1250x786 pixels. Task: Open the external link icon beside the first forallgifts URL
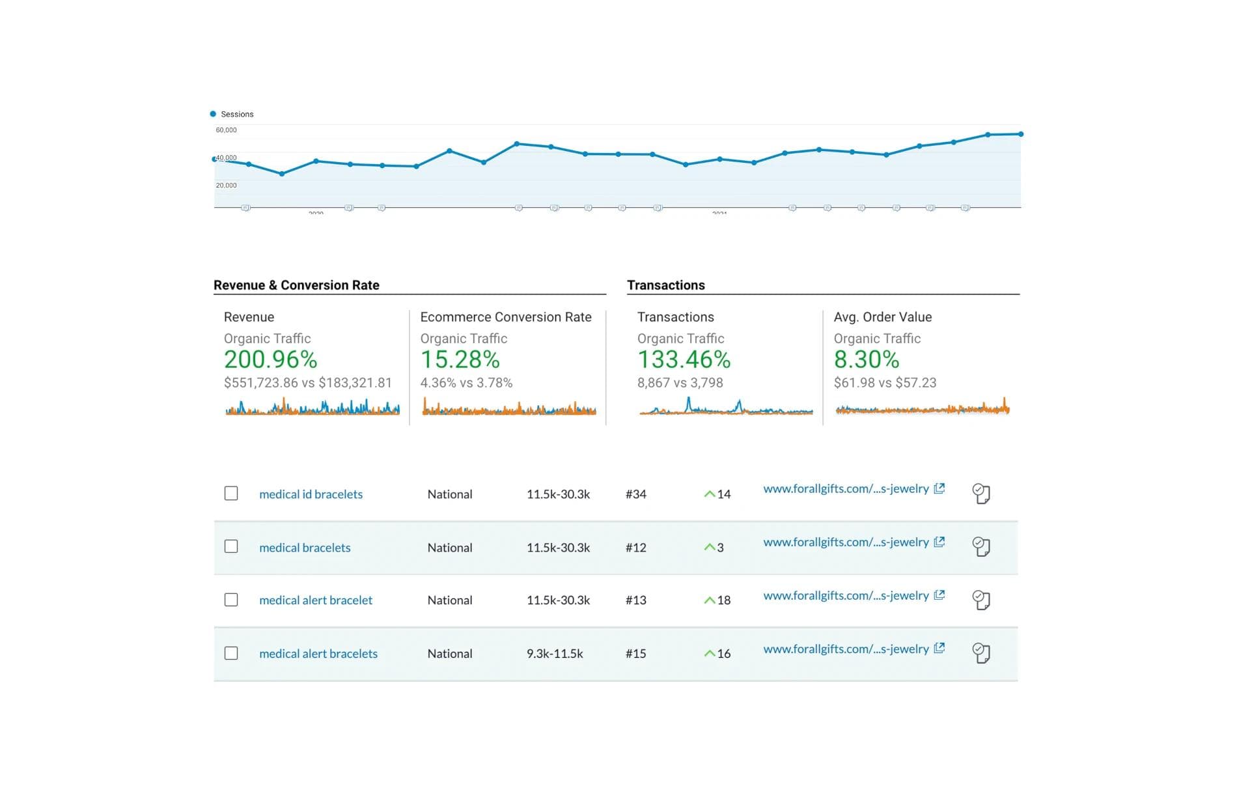(x=939, y=488)
